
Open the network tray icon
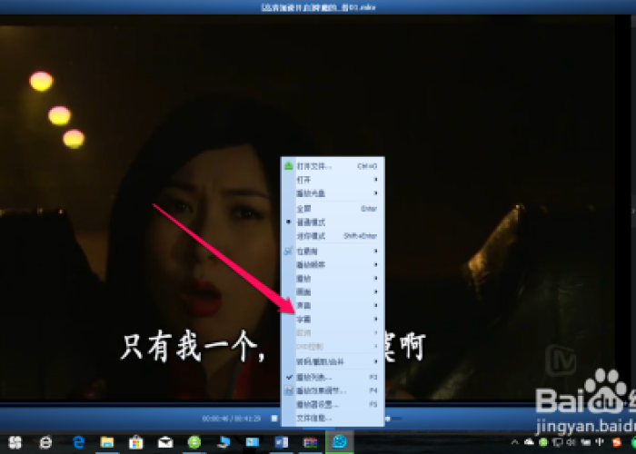pos(557,442)
